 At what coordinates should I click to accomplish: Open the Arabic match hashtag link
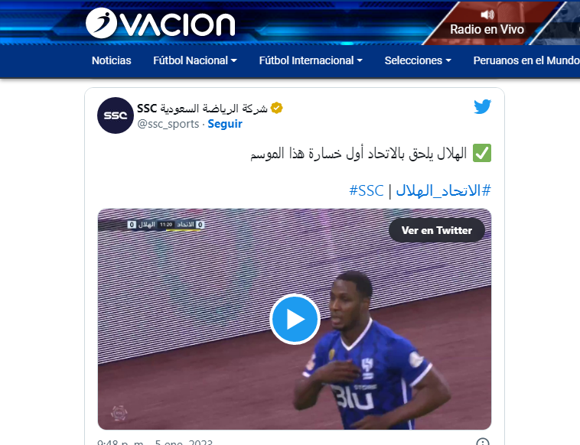tap(444, 190)
